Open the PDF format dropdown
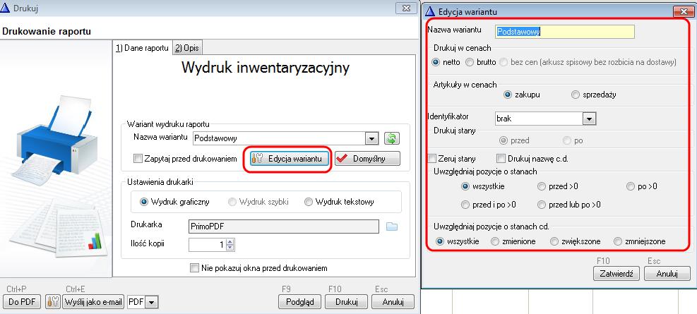The width and height of the screenshot is (697, 314). coord(151,302)
